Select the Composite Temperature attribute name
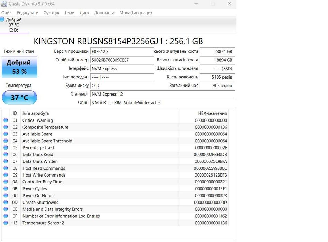 (x=45, y=127)
